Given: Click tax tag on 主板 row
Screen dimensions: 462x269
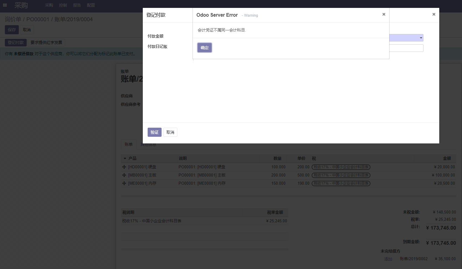Looking at the screenshot, I should tap(341, 175).
